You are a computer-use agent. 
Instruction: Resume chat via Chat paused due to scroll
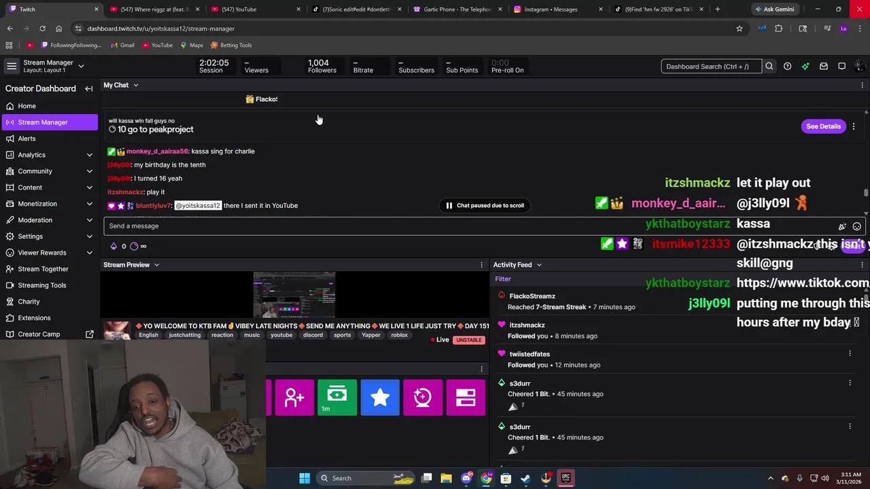(485, 205)
